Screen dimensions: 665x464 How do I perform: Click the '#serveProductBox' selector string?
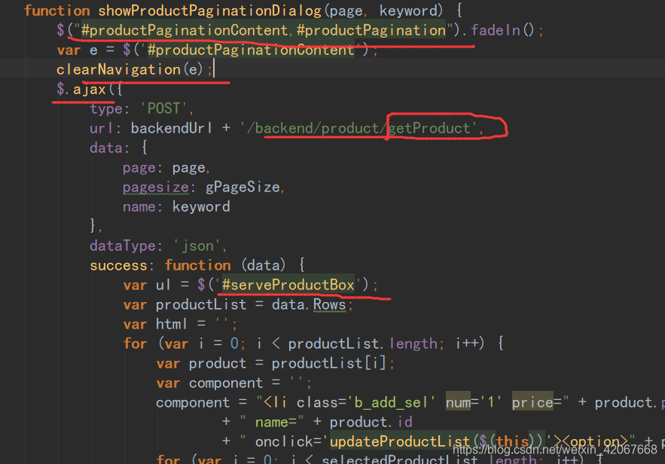tap(288, 285)
